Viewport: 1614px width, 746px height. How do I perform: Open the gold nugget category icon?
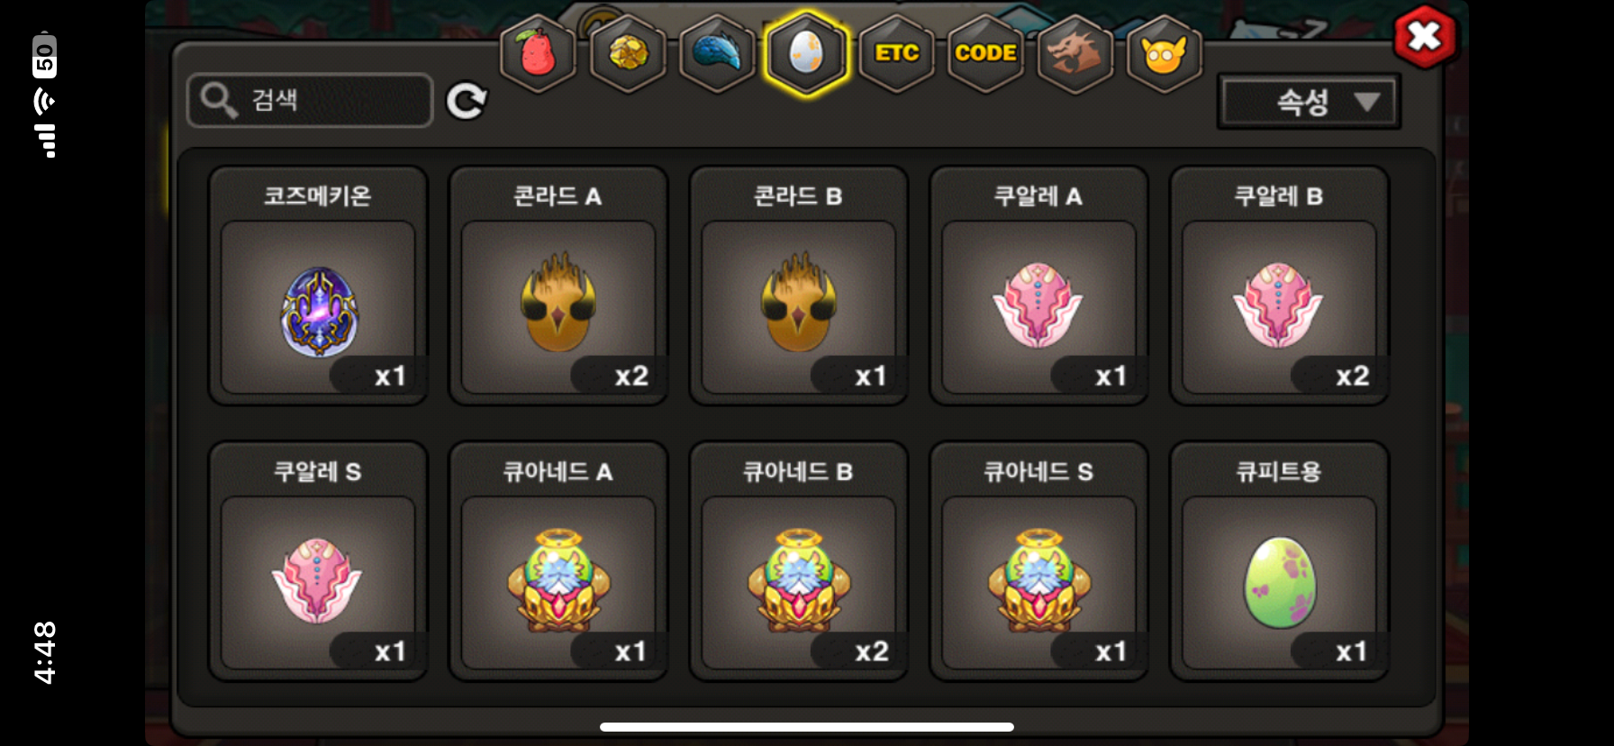[x=628, y=53]
